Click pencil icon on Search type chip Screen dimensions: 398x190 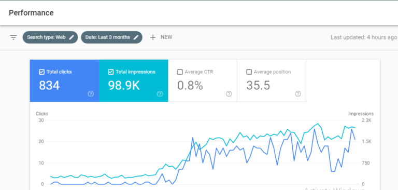coord(72,37)
